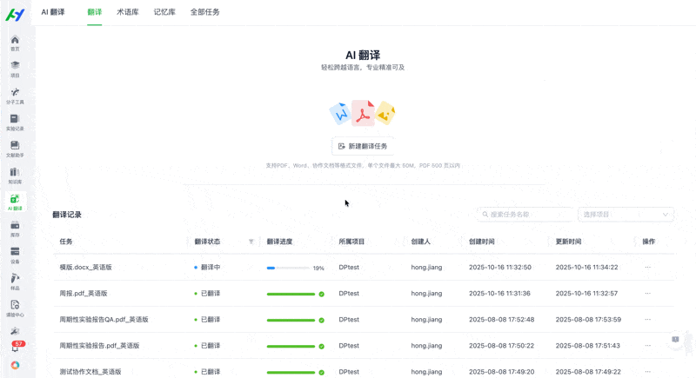Click the AI 翻译 title in top bar
This screenshot has height=378, width=696.
point(53,12)
